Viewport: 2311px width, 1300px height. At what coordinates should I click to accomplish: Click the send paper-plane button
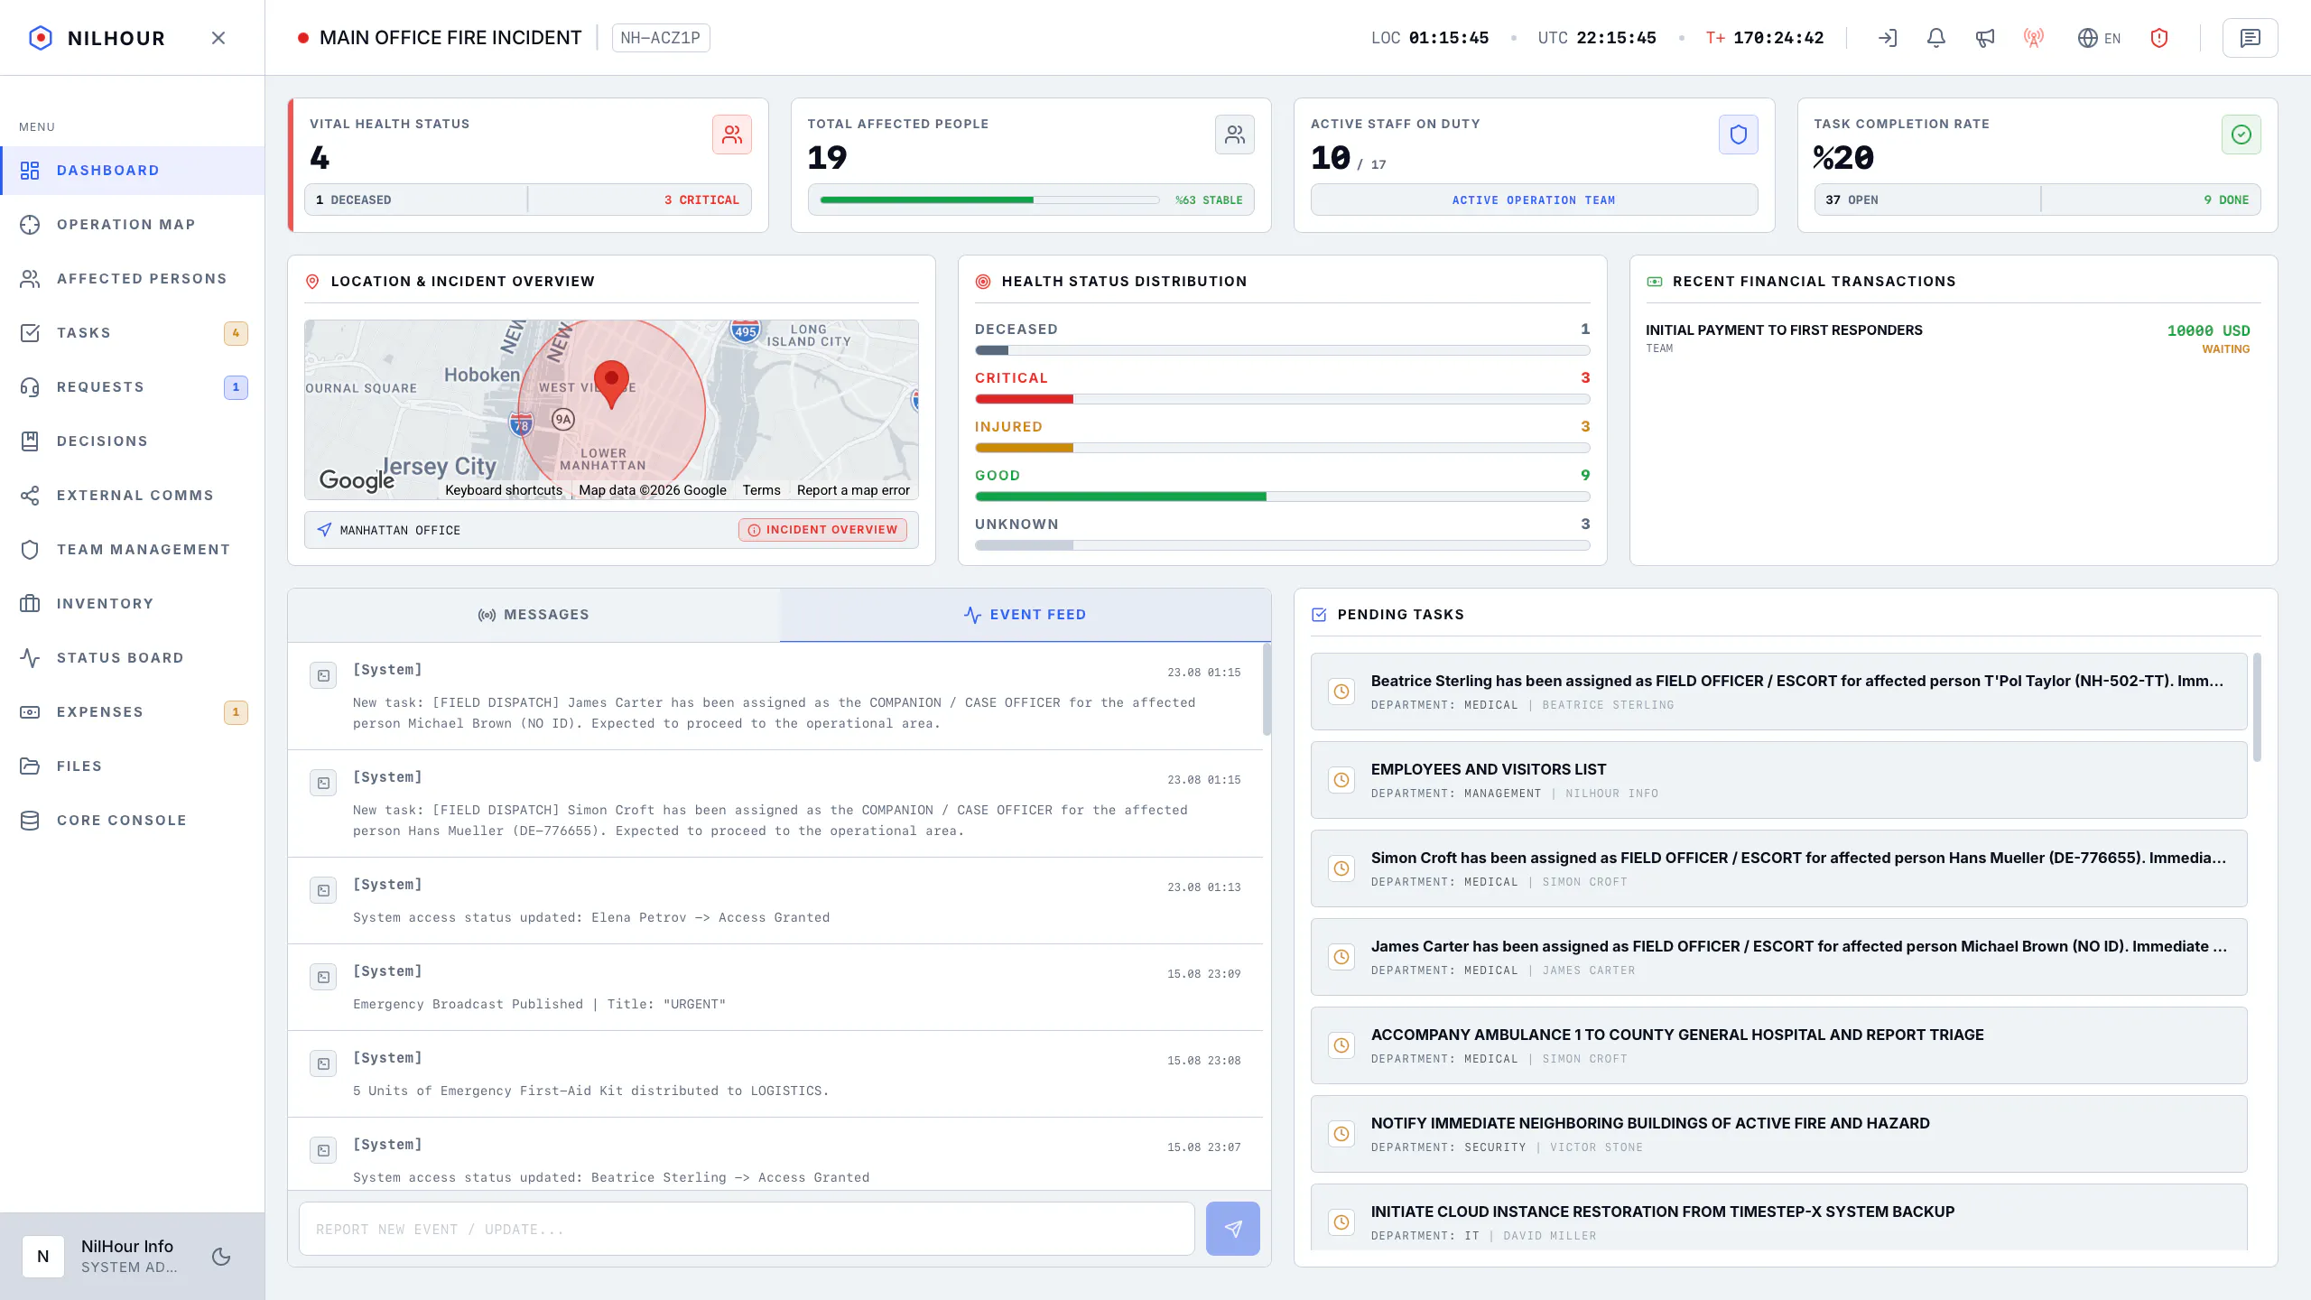coord(1232,1229)
